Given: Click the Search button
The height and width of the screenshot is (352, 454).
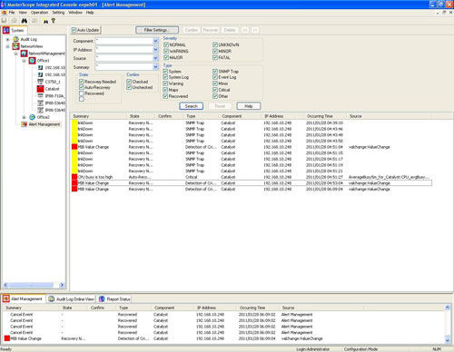Looking at the screenshot, I should coord(191,106).
